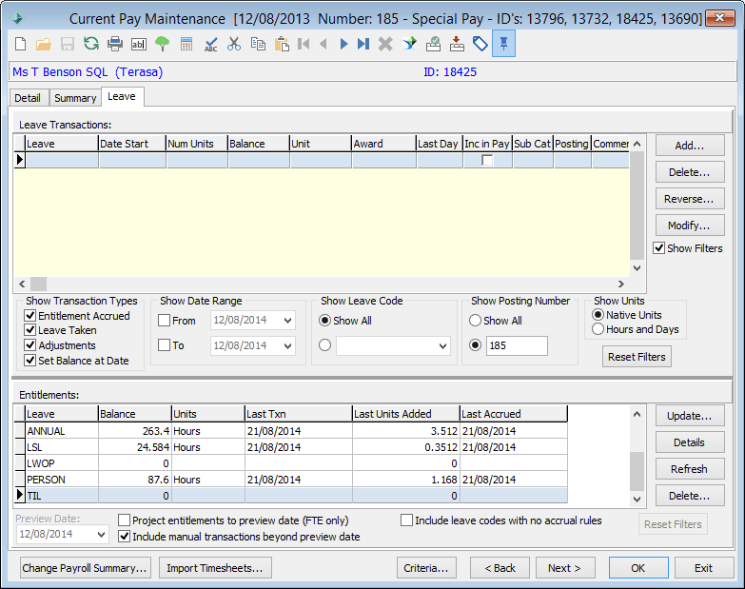The width and height of the screenshot is (745, 589).
Task: Click the tray with red download arrow icon
Action: [457, 44]
